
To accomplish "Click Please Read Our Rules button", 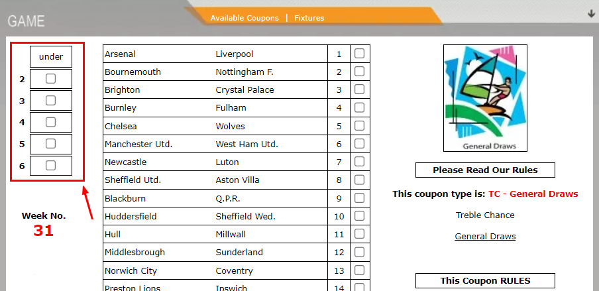I will pyautogui.click(x=485, y=170).
